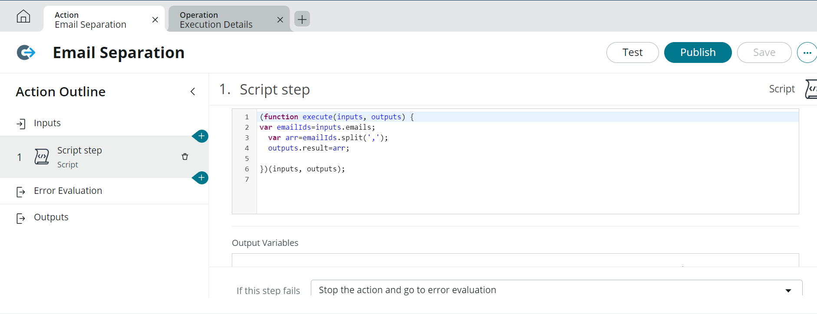Click the Email Separation action logo icon
817x314 pixels.
pos(26,52)
